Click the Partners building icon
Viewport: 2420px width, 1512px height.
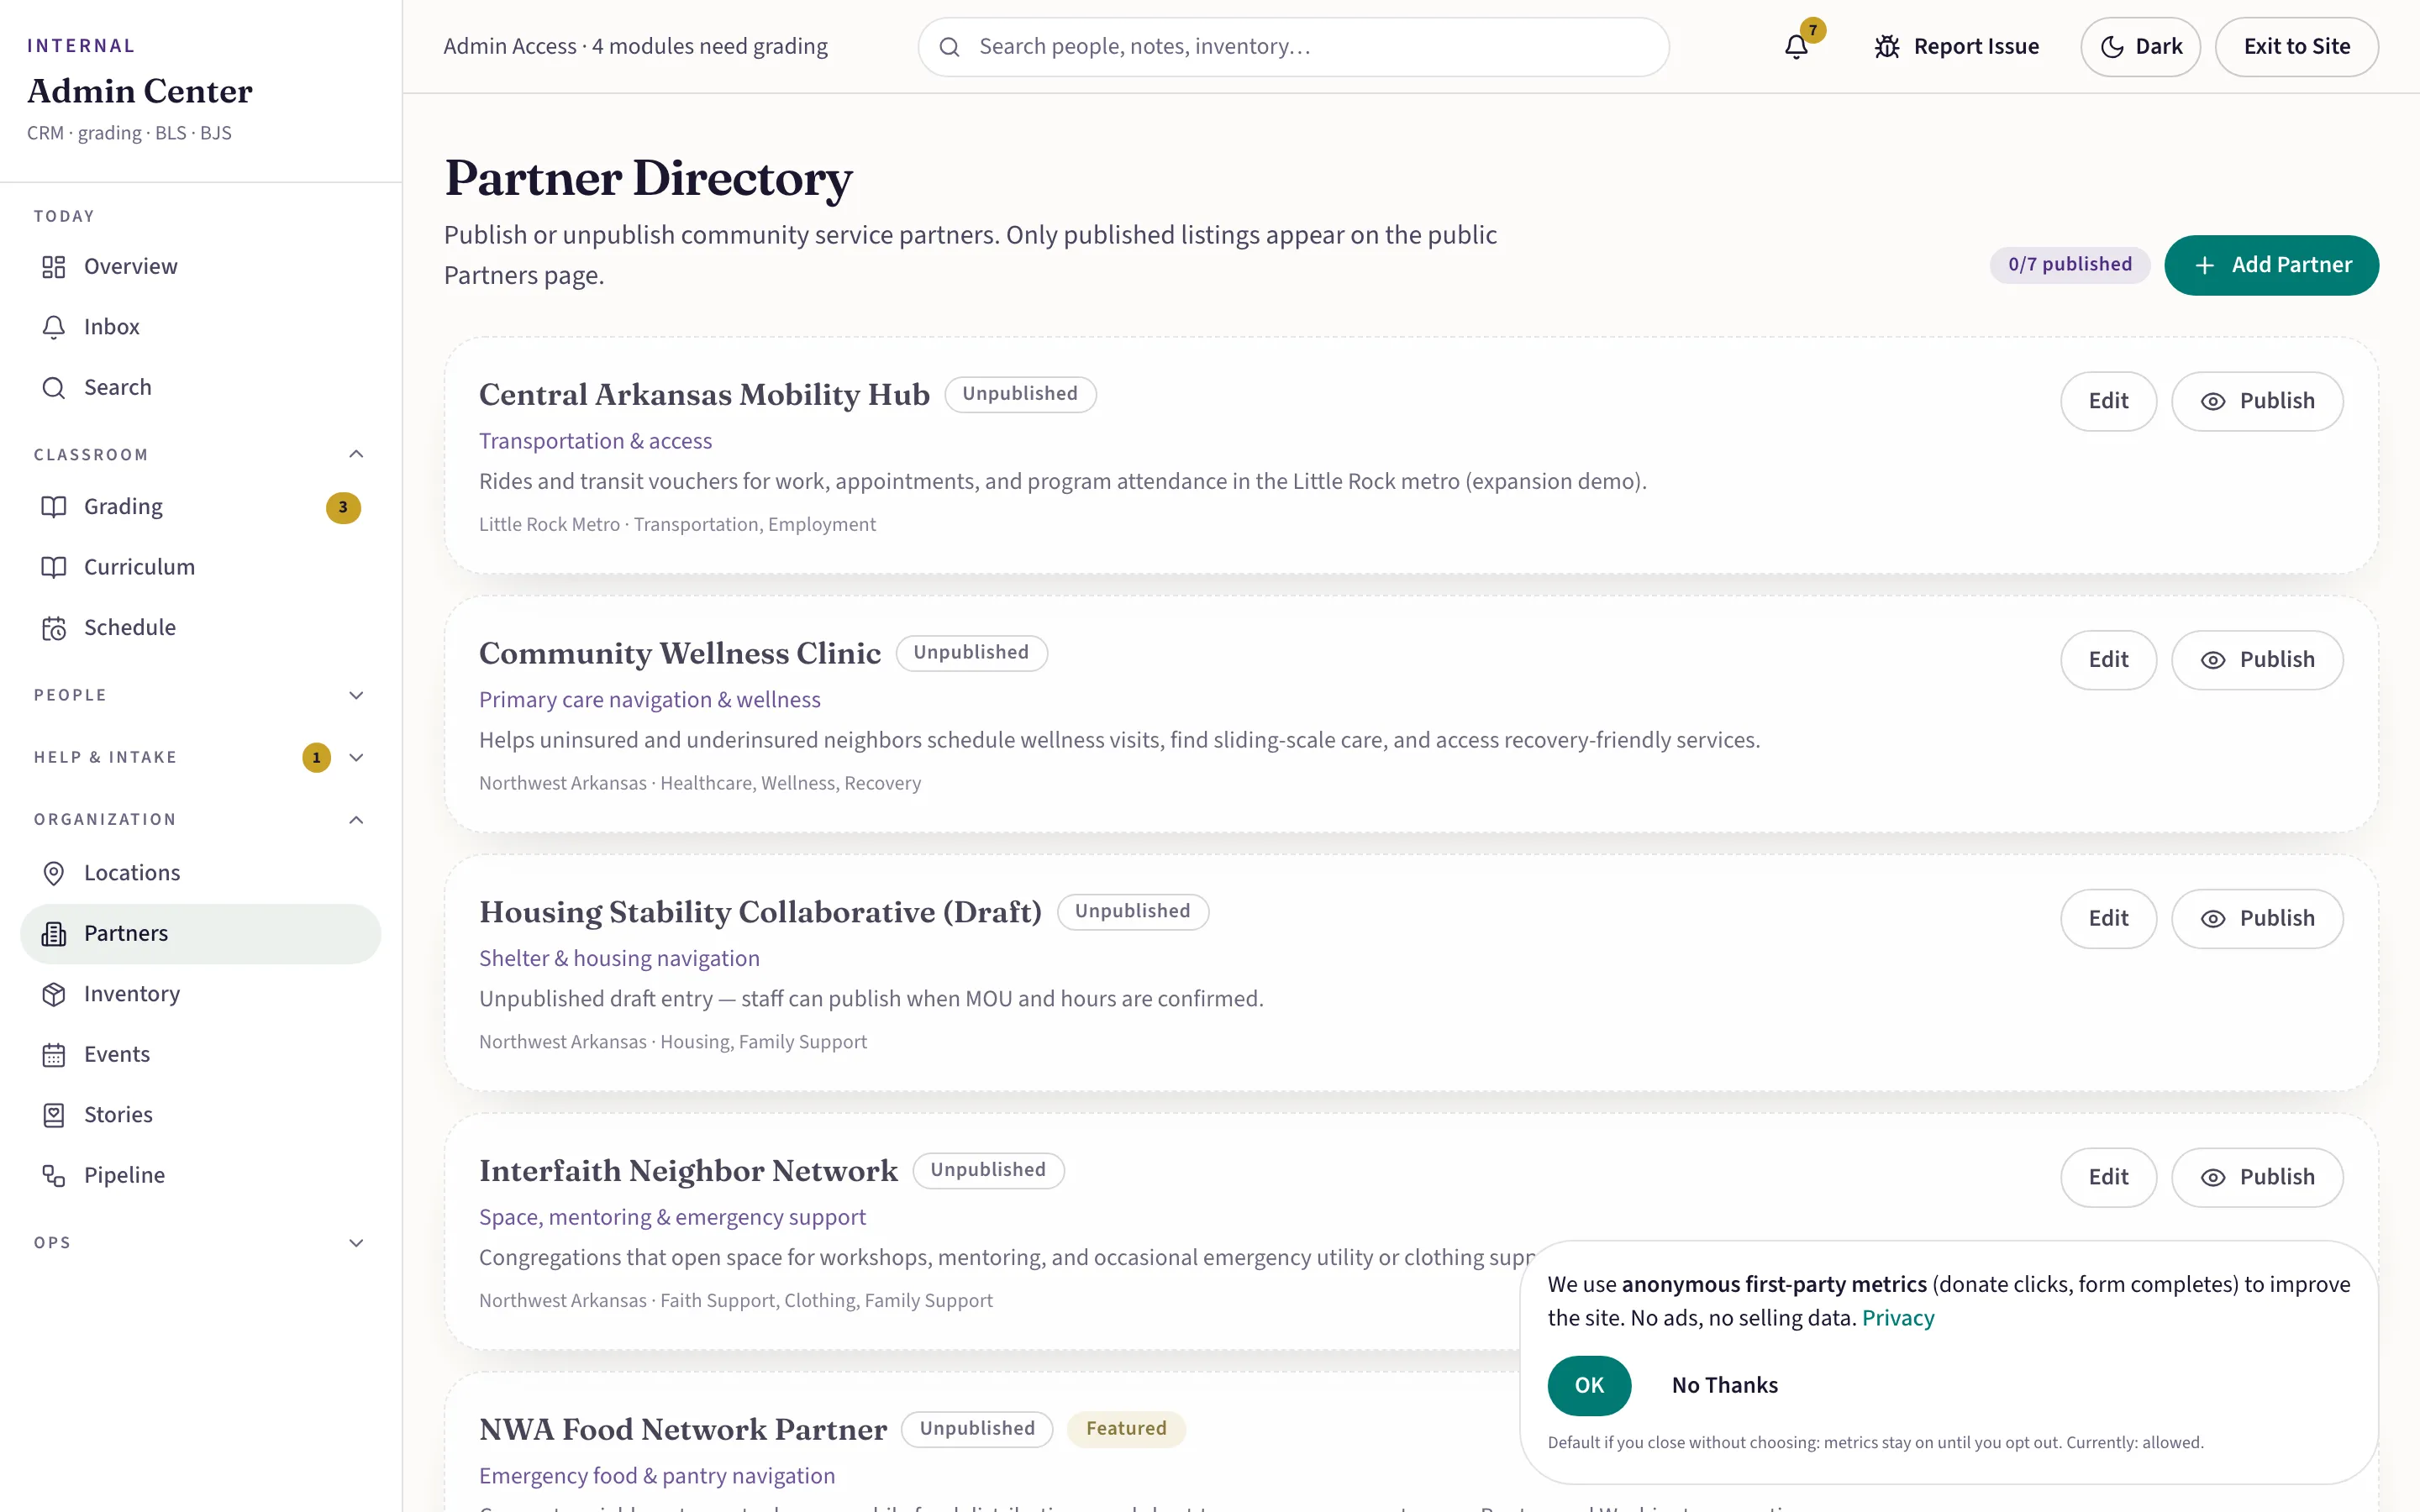pos(54,934)
